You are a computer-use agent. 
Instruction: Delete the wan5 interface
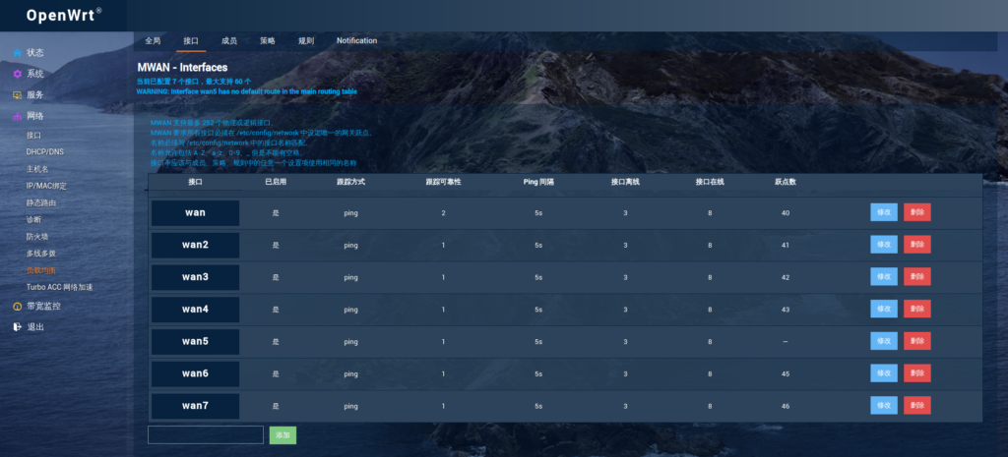point(916,341)
